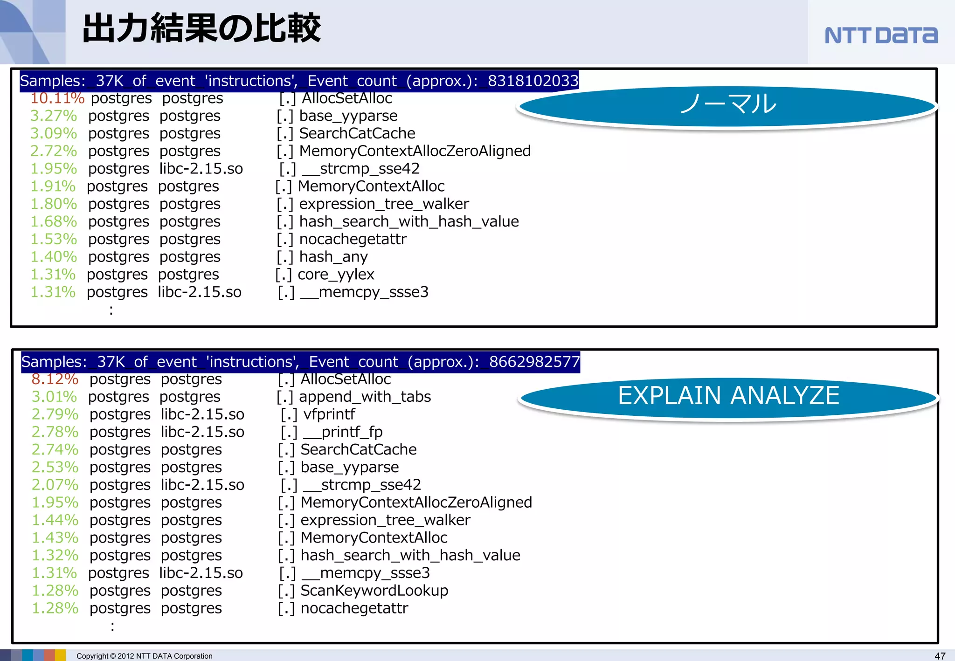Screen dimensions: 955x661
Task: Click the 3.01% percentage value
Action: (55, 397)
